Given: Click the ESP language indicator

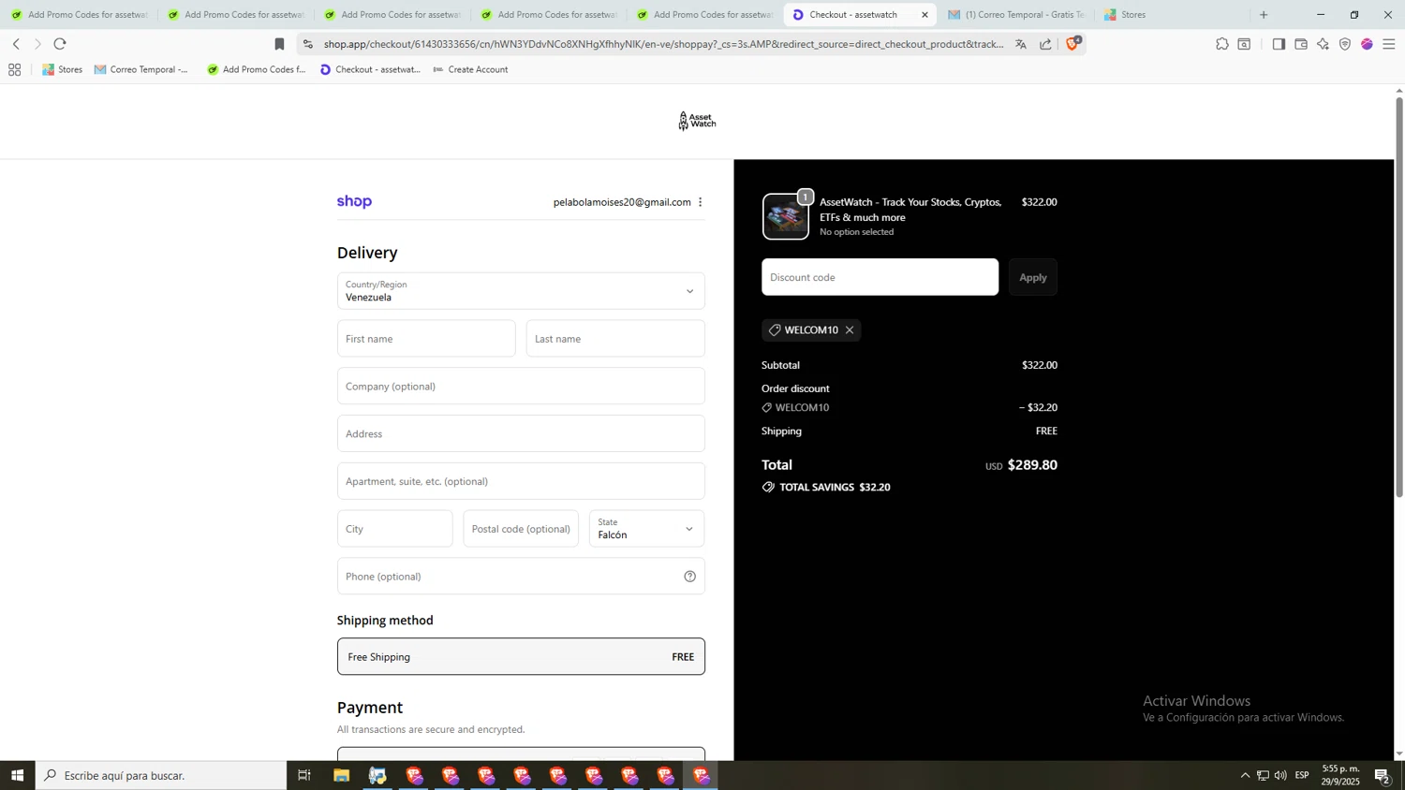Looking at the screenshot, I should point(1302,775).
